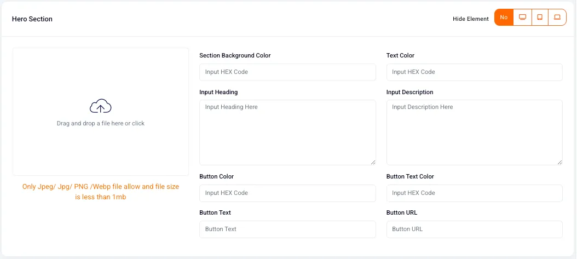Select the desktop monitor icon under Hide Element

(x=522, y=18)
